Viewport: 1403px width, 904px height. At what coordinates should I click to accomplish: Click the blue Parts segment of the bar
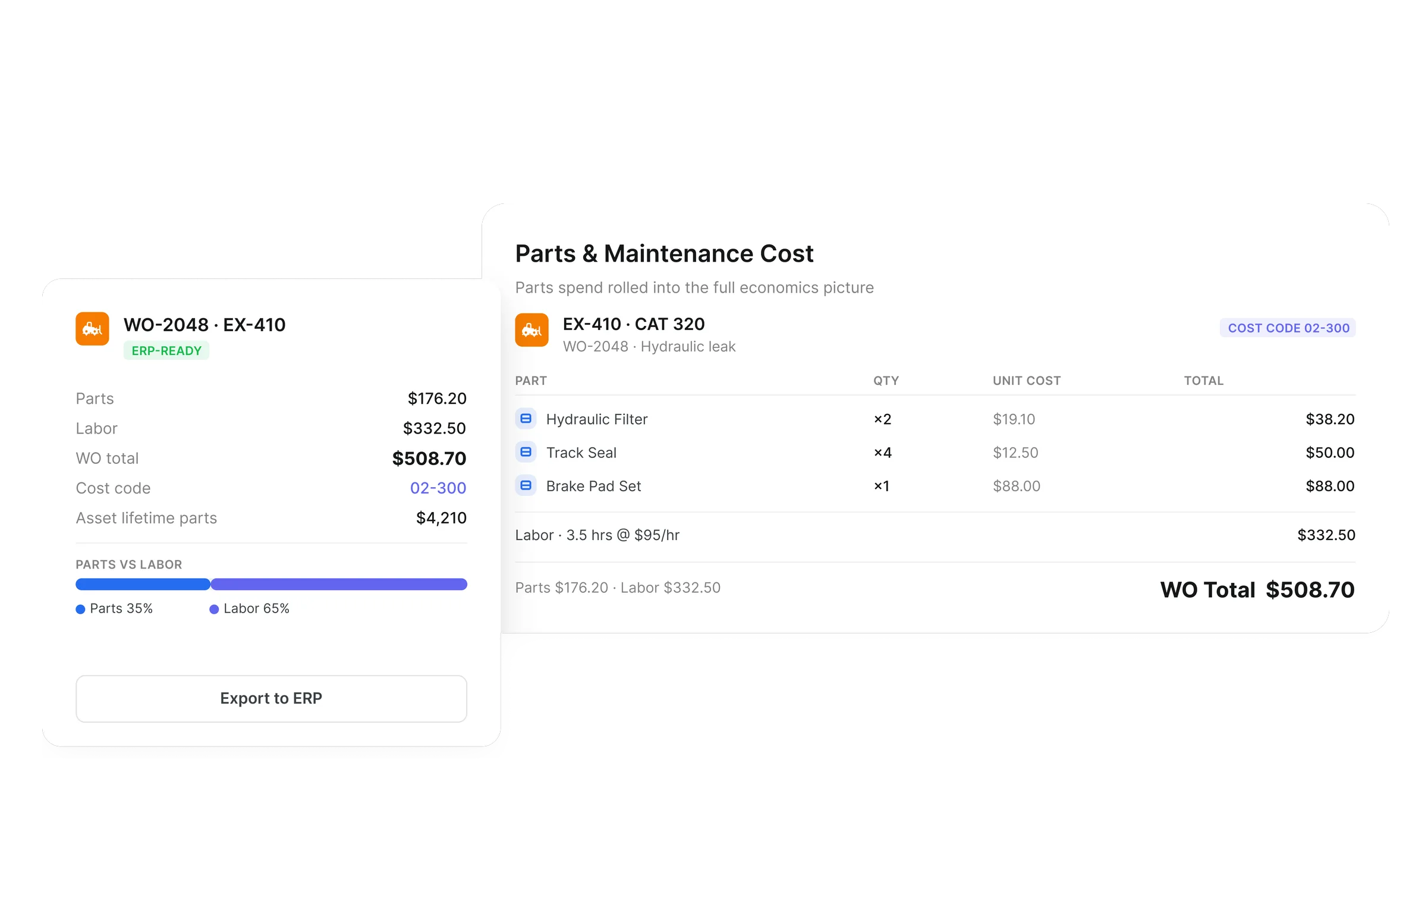pyautogui.click(x=143, y=584)
